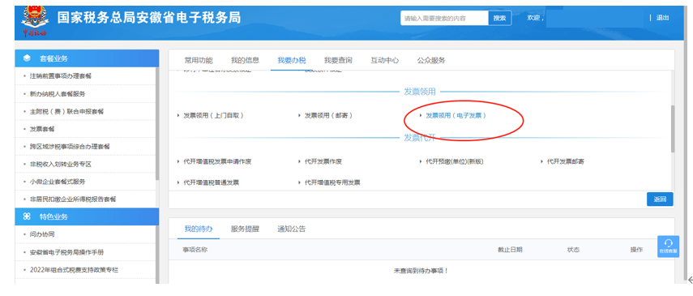Click the 国家税务总局安徽省电子税务局 title

[x=149, y=18]
